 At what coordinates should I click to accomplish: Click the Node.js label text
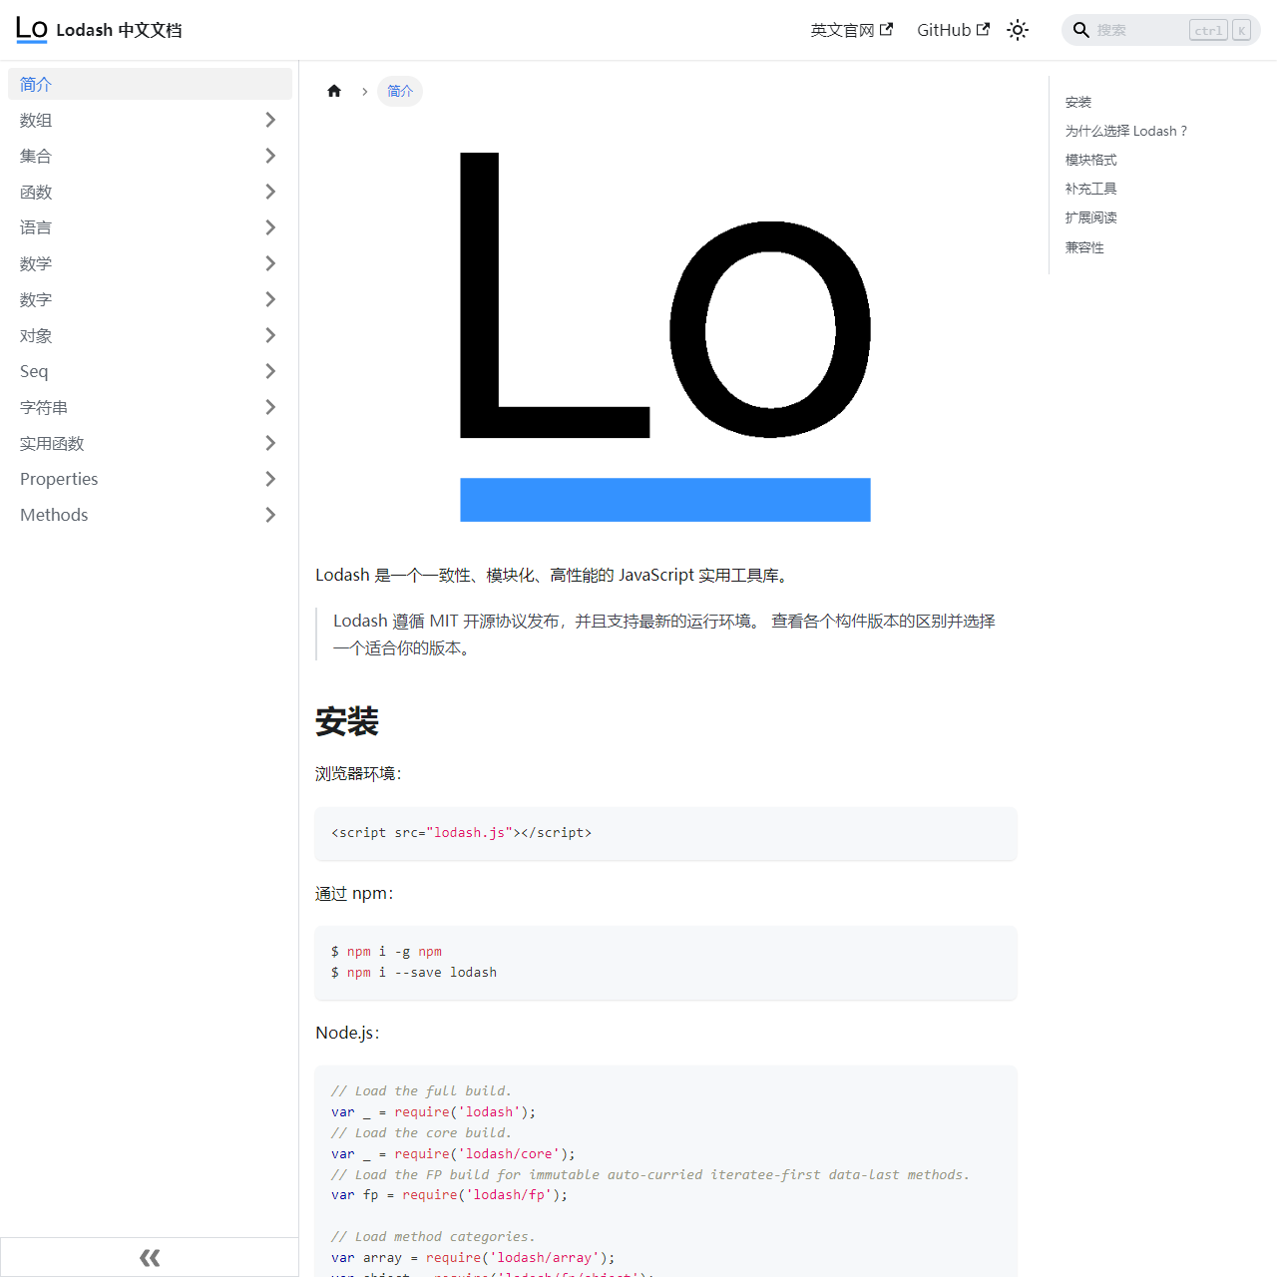347,1033
